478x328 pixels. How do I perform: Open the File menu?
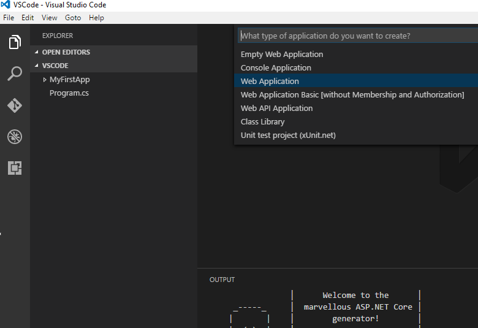pyautogui.click(x=9, y=18)
